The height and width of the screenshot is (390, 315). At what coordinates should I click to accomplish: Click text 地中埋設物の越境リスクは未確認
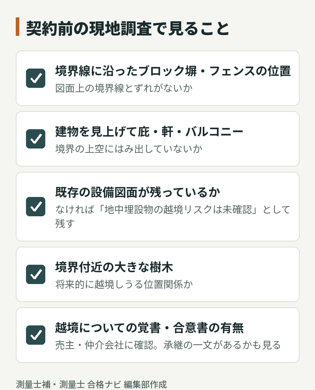(x=178, y=210)
